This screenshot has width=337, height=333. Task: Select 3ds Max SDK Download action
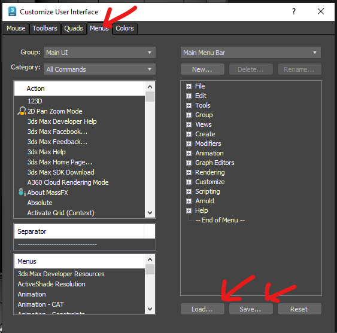[x=61, y=172]
